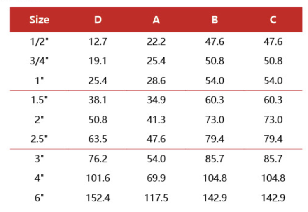Click the Size column header
Screen dimensions: 308x212
click(x=40, y=20)
